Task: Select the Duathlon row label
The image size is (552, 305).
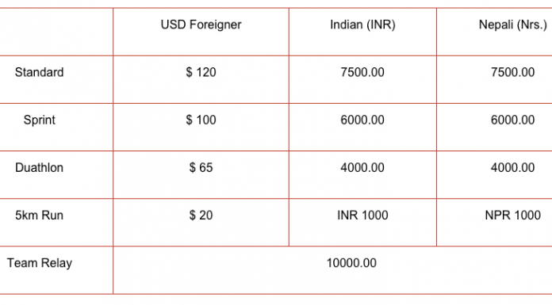Action: pos(39,167)
